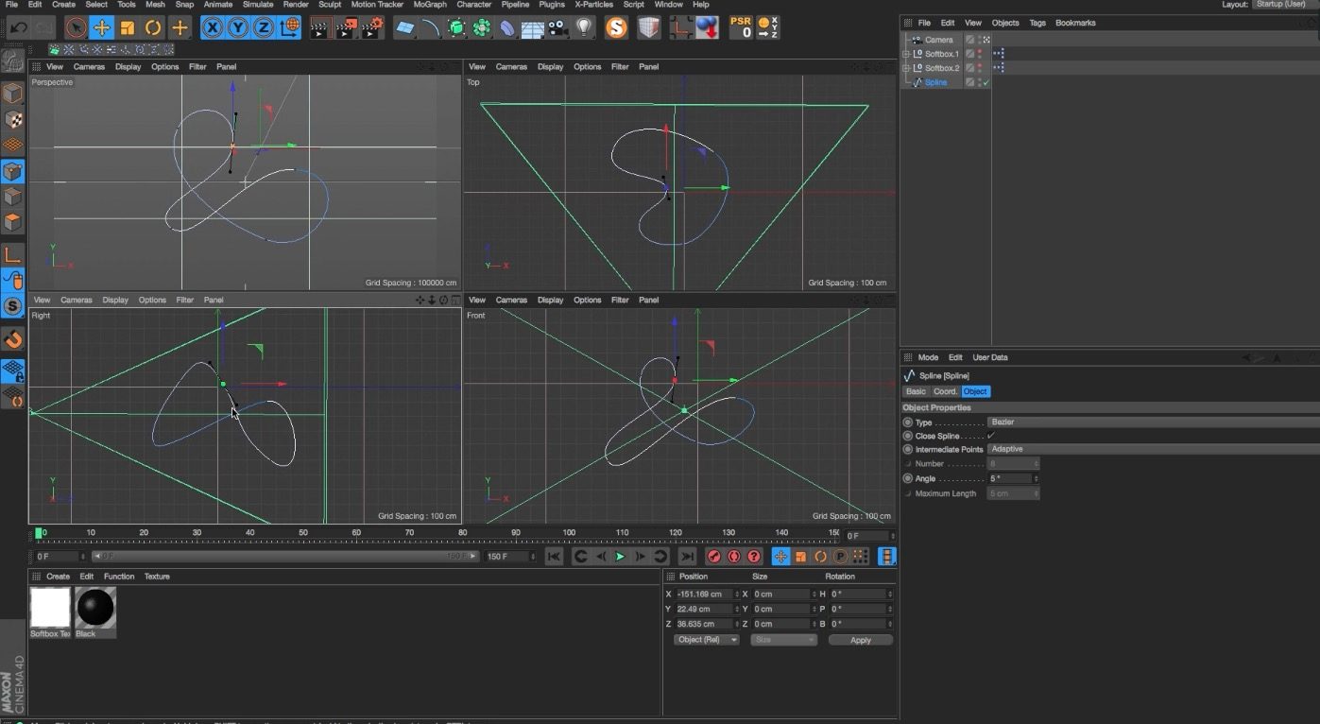
Task: Open the Floor environment icon
Action: [x=533, y=28]
